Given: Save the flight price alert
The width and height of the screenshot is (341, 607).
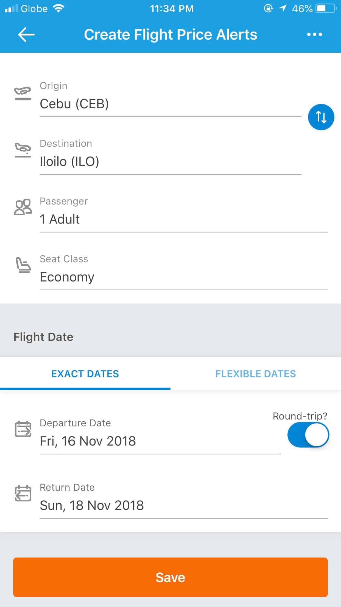Looking at the screenshot, I should click(x=170, y=577).
